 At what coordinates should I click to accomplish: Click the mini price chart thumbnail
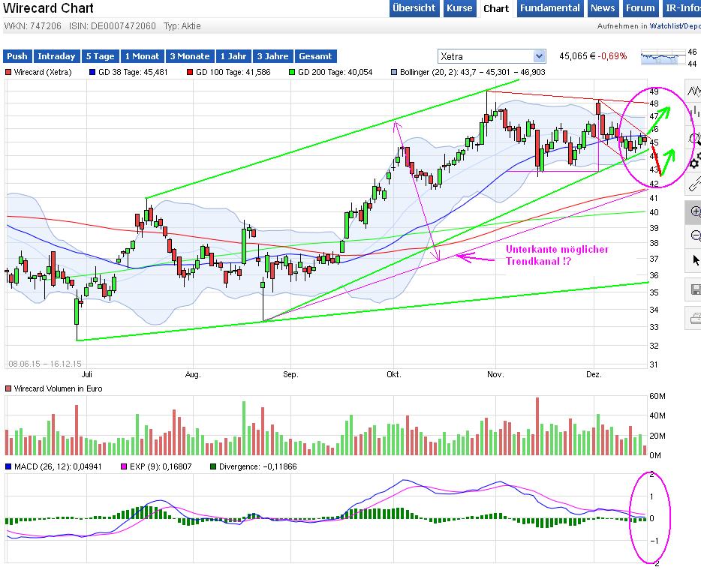click(663, 58)
